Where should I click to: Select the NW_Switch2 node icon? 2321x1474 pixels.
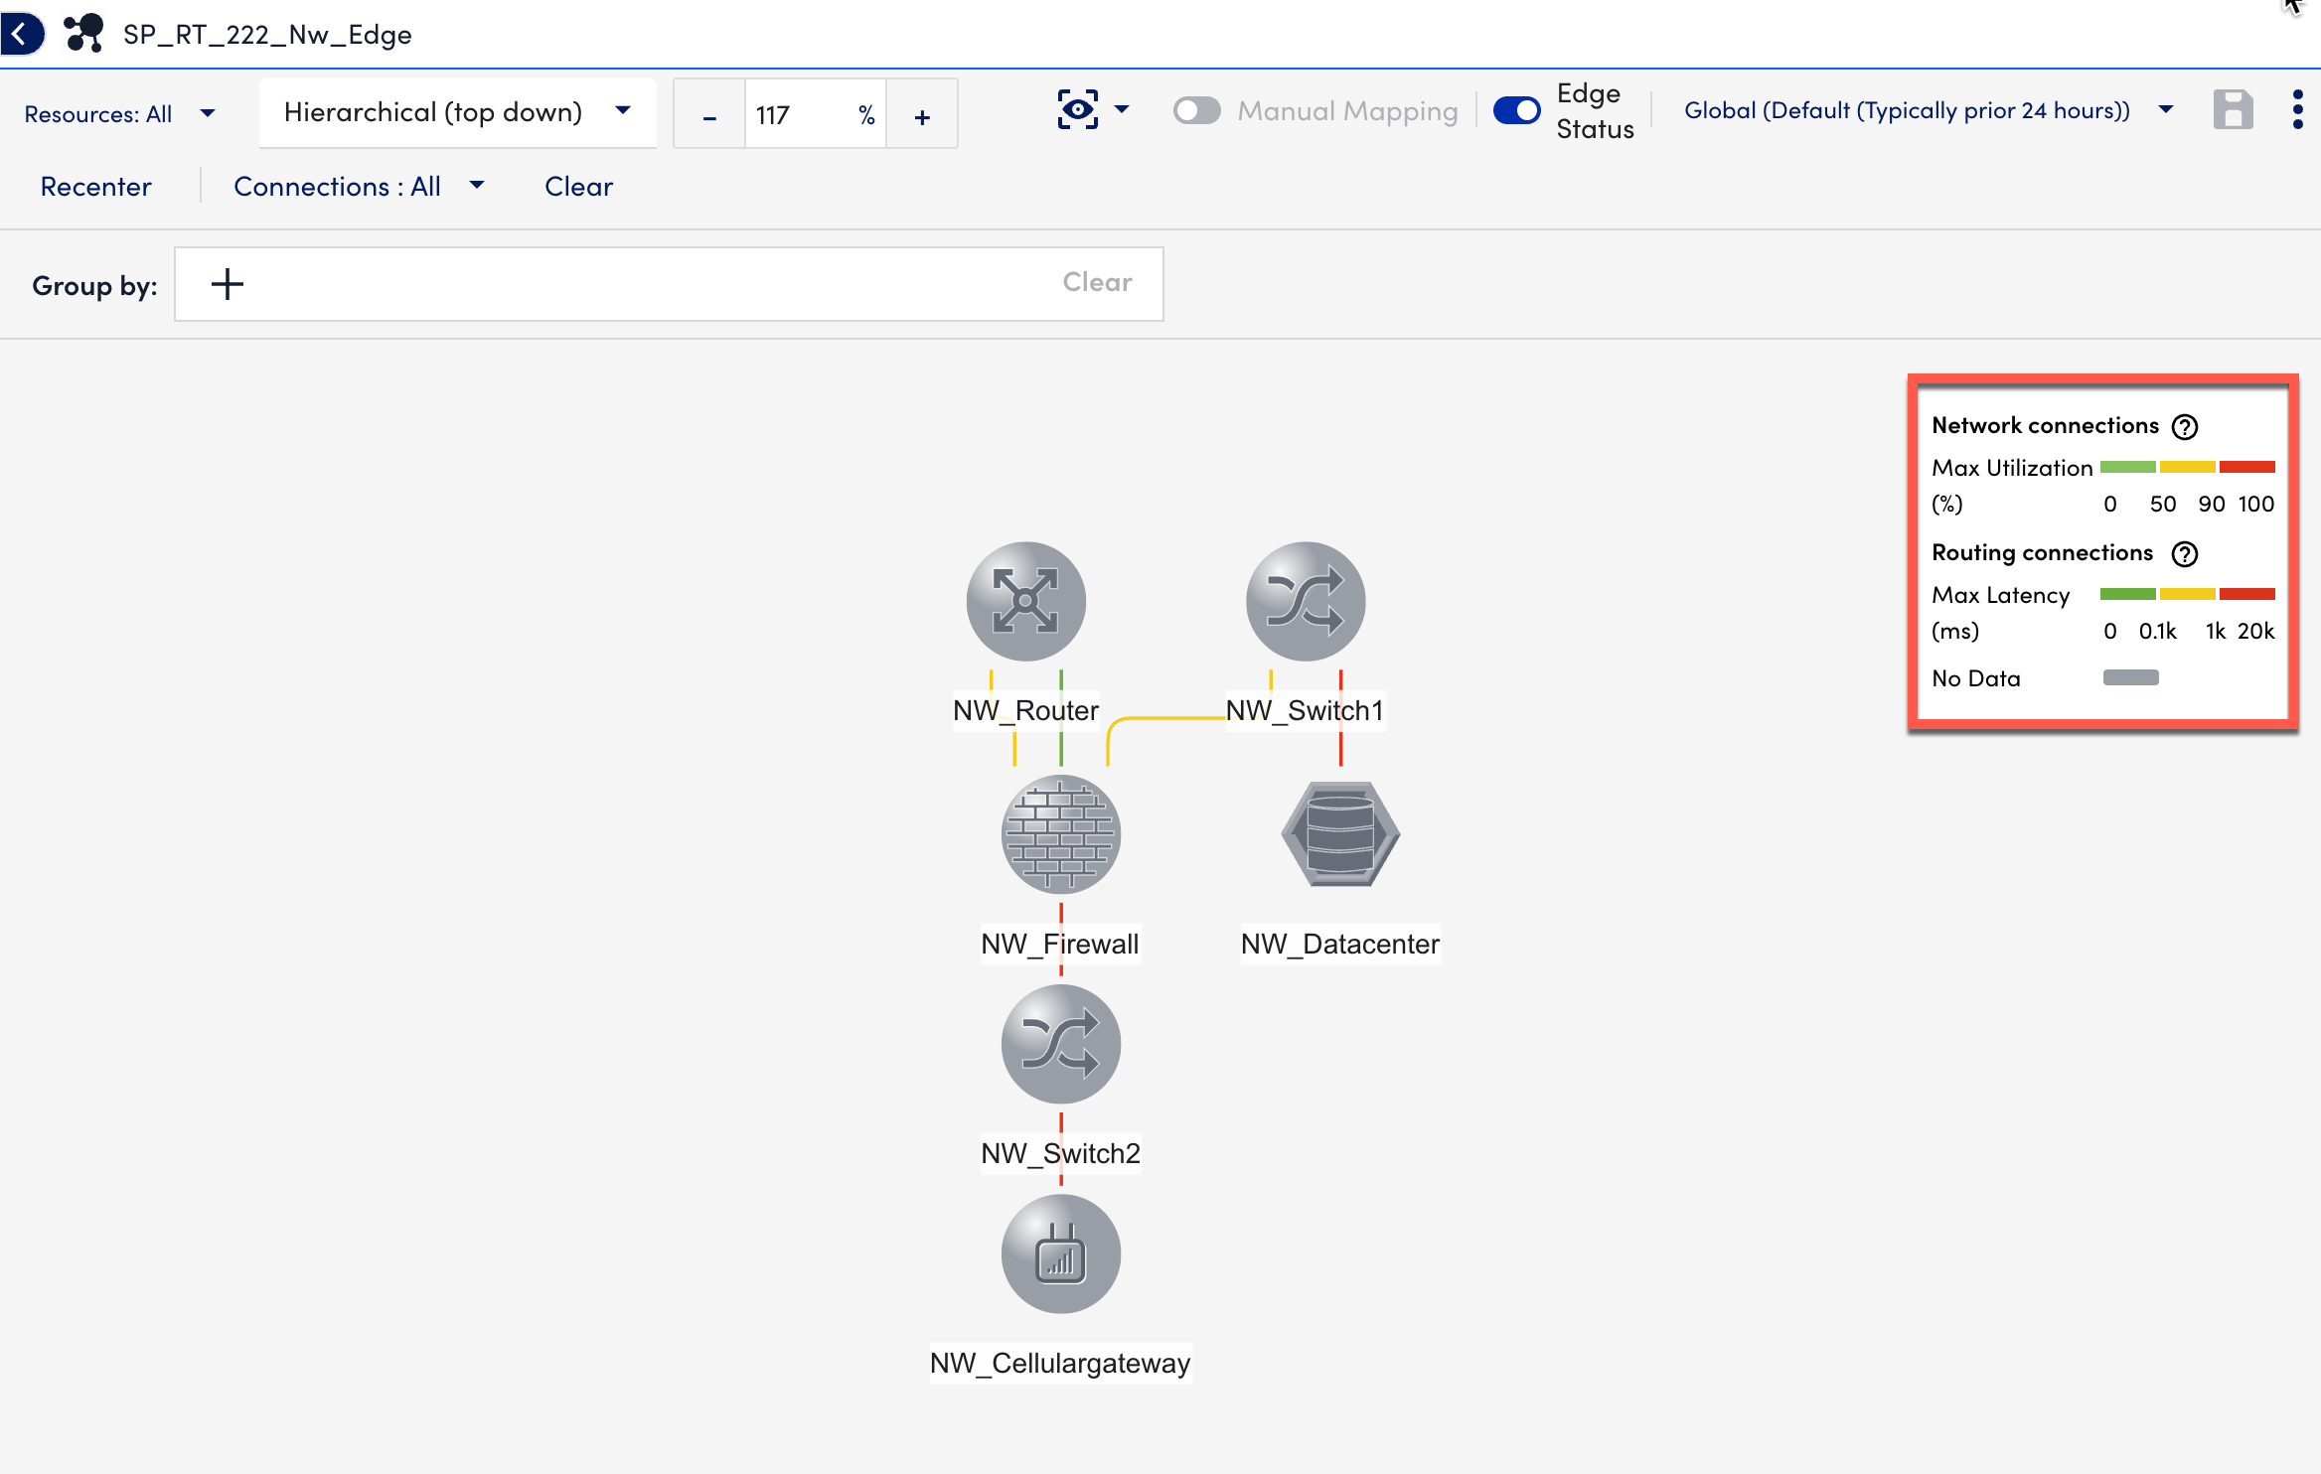pyautogui.click(x=1061, y=1044)
